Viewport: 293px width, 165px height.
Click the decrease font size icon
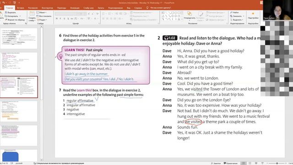pyautogui.click(x=93, y=13)
